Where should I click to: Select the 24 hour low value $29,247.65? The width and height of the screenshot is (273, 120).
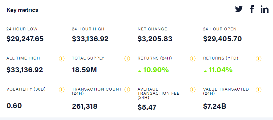(x=25, y=39)
